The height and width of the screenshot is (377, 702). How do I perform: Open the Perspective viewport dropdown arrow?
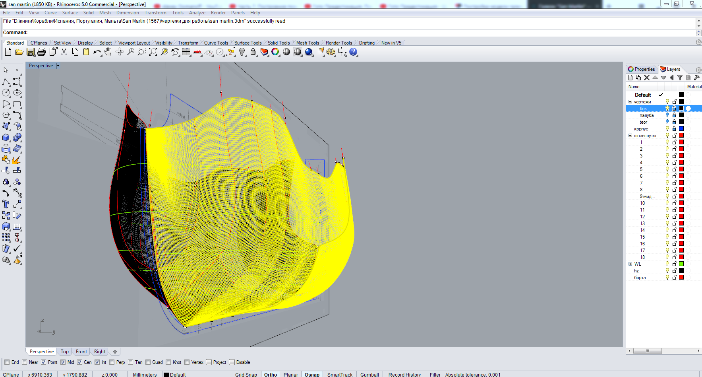point(58,66)
